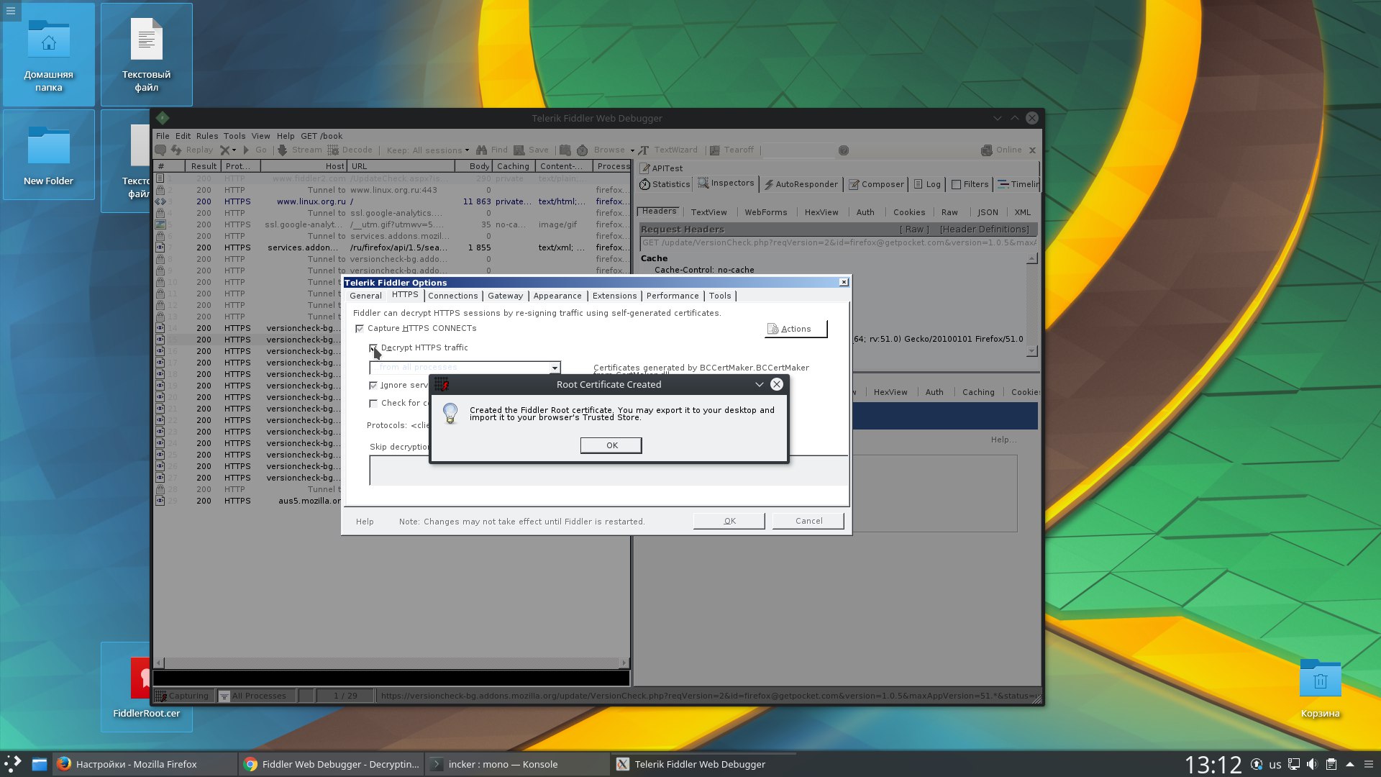Viewport: 1381px width, 777px height.
Task: Switch to Konsole taskbar entry
Action: 518,764
